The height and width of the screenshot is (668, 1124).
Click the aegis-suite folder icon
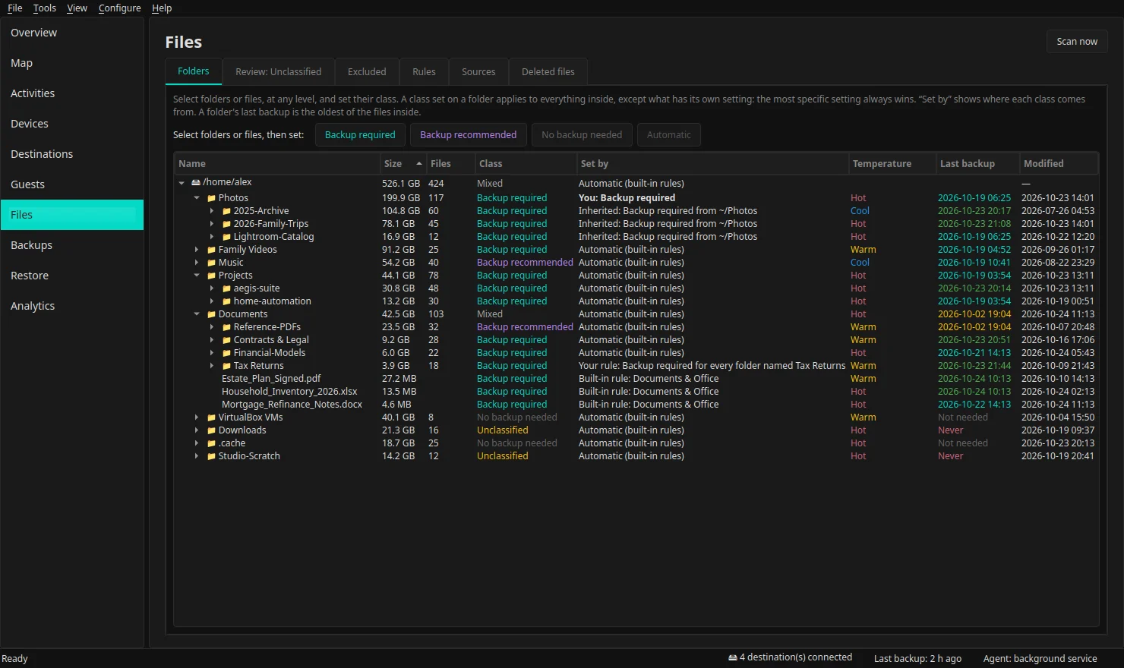click(x=226, y=288)
